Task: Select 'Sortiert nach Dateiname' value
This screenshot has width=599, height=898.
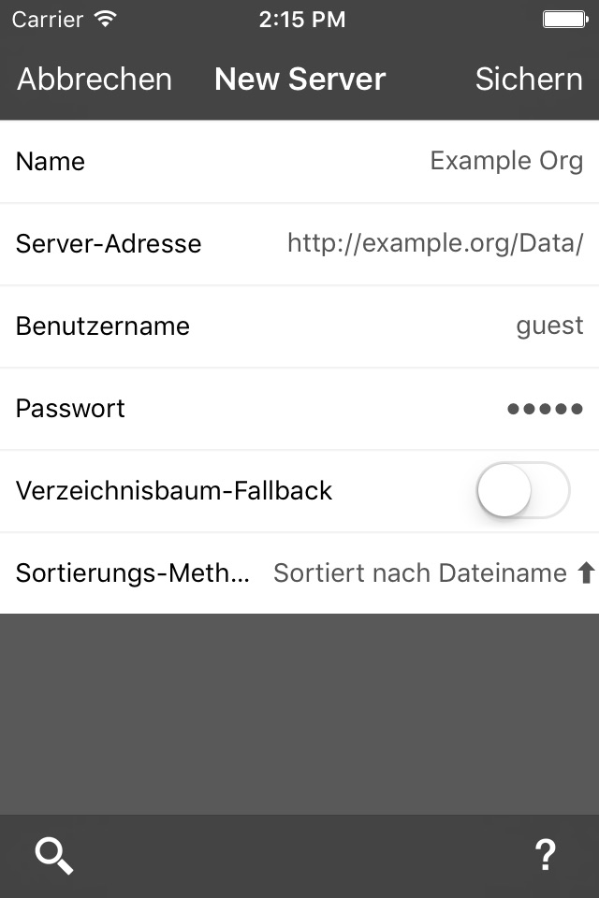Action: point(419,573)
